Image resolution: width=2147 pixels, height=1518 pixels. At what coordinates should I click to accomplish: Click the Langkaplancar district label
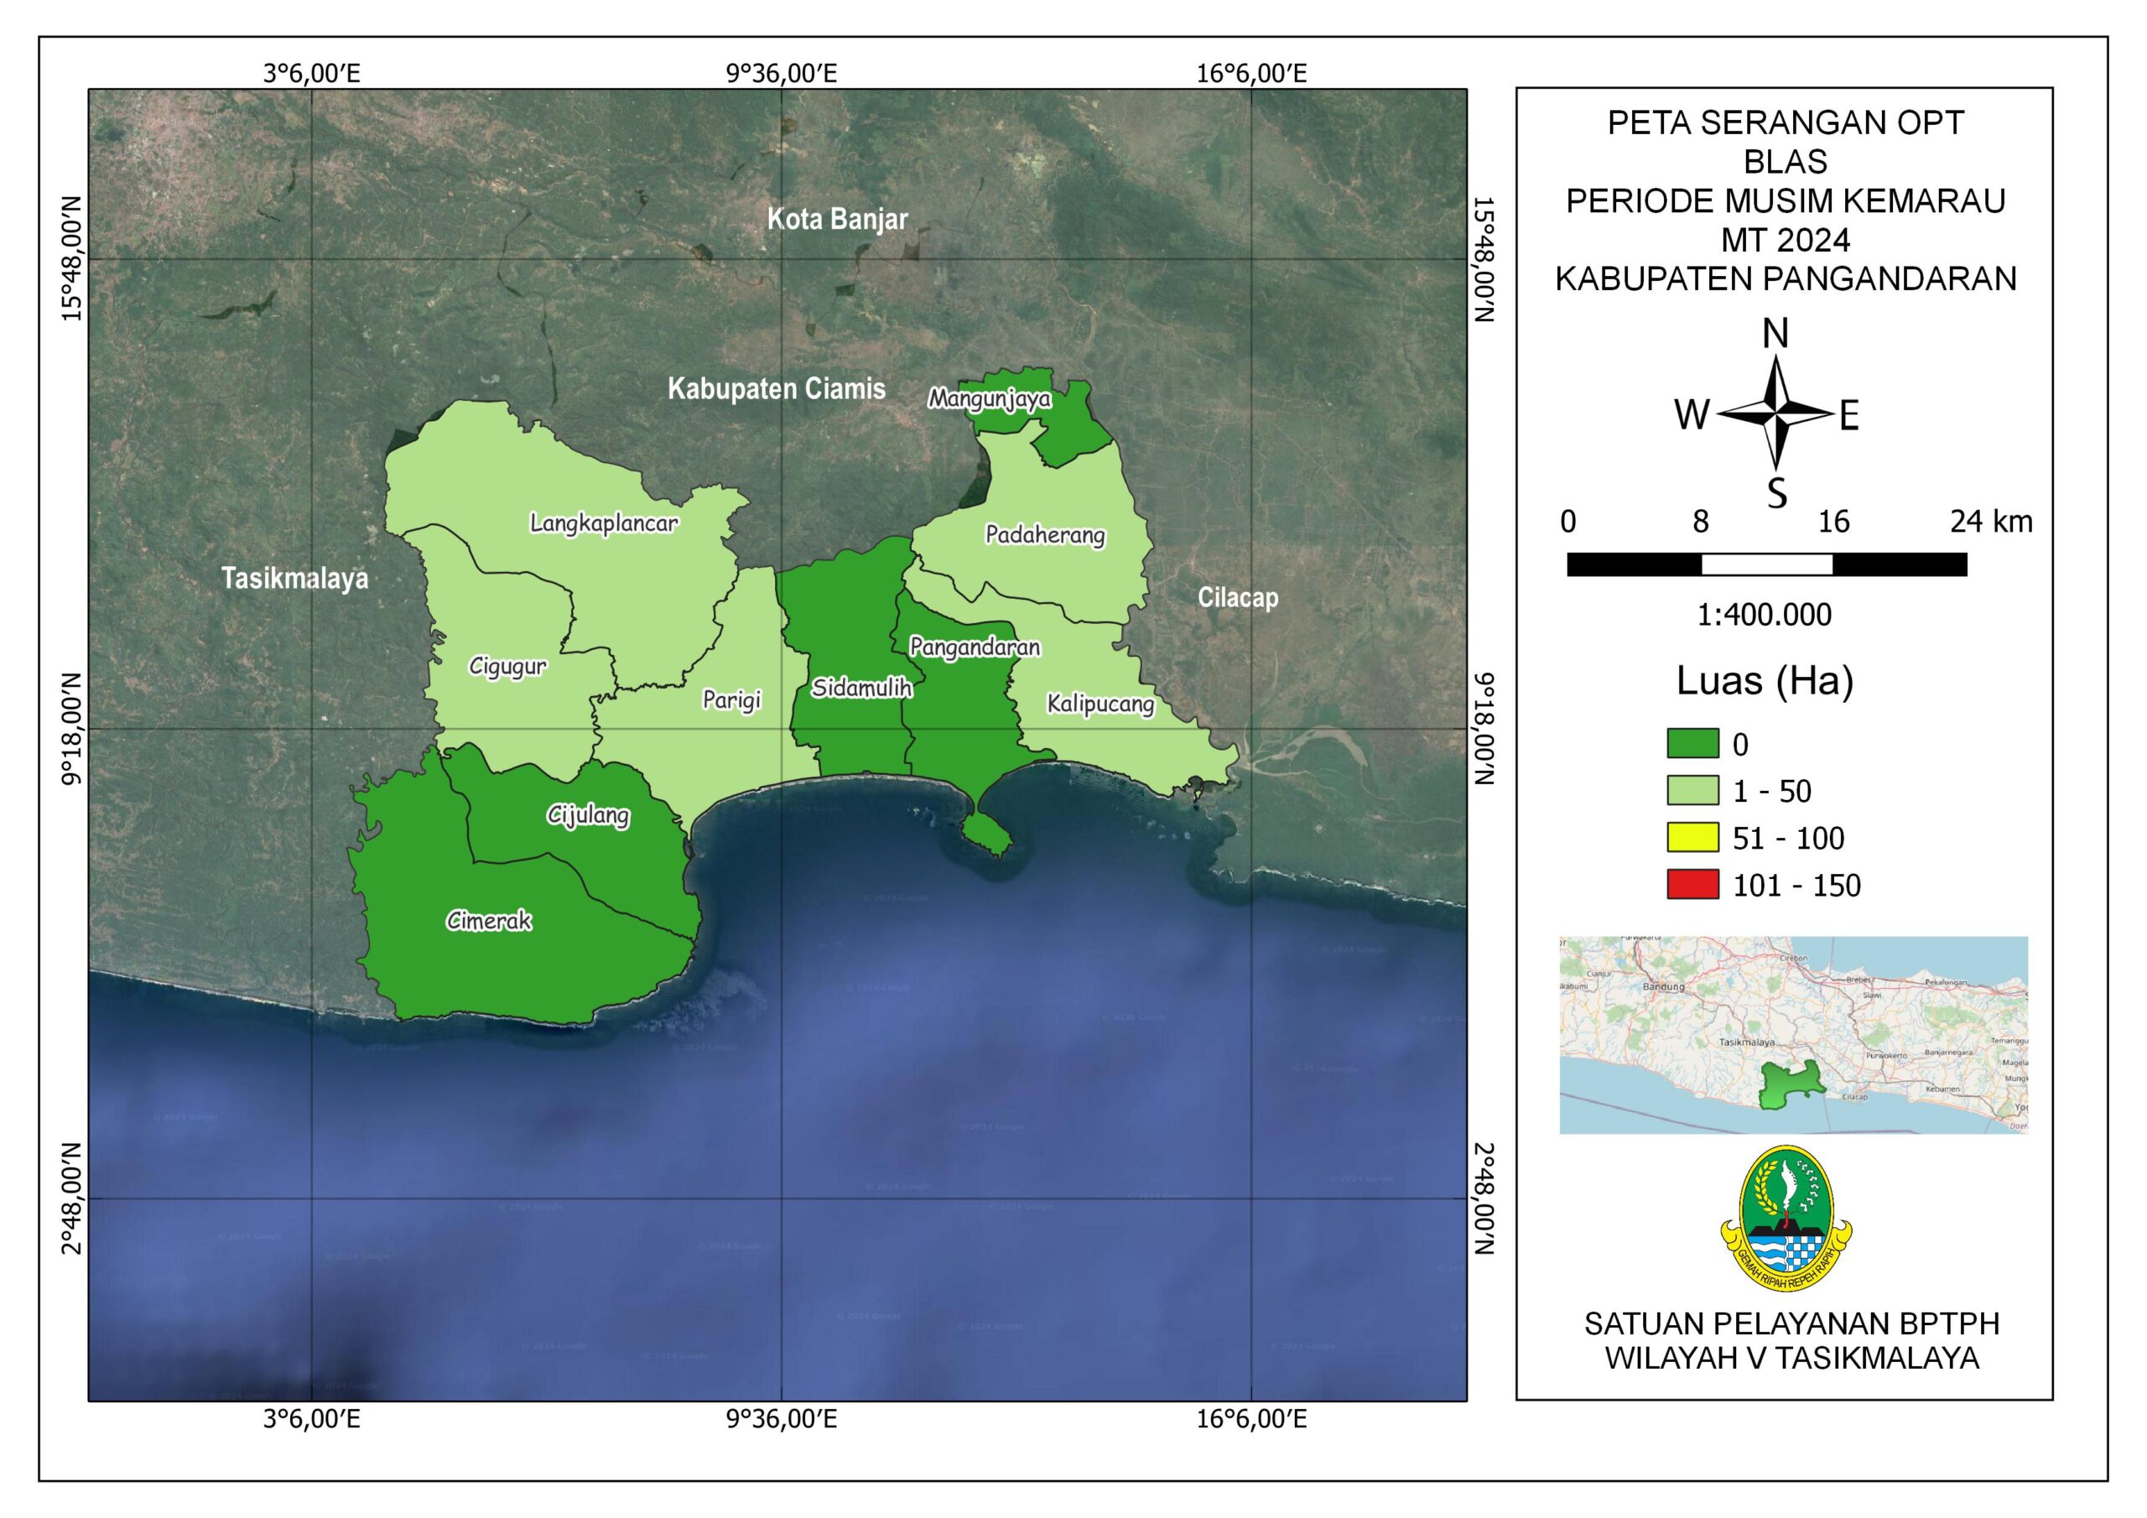[x=603, y=522]
